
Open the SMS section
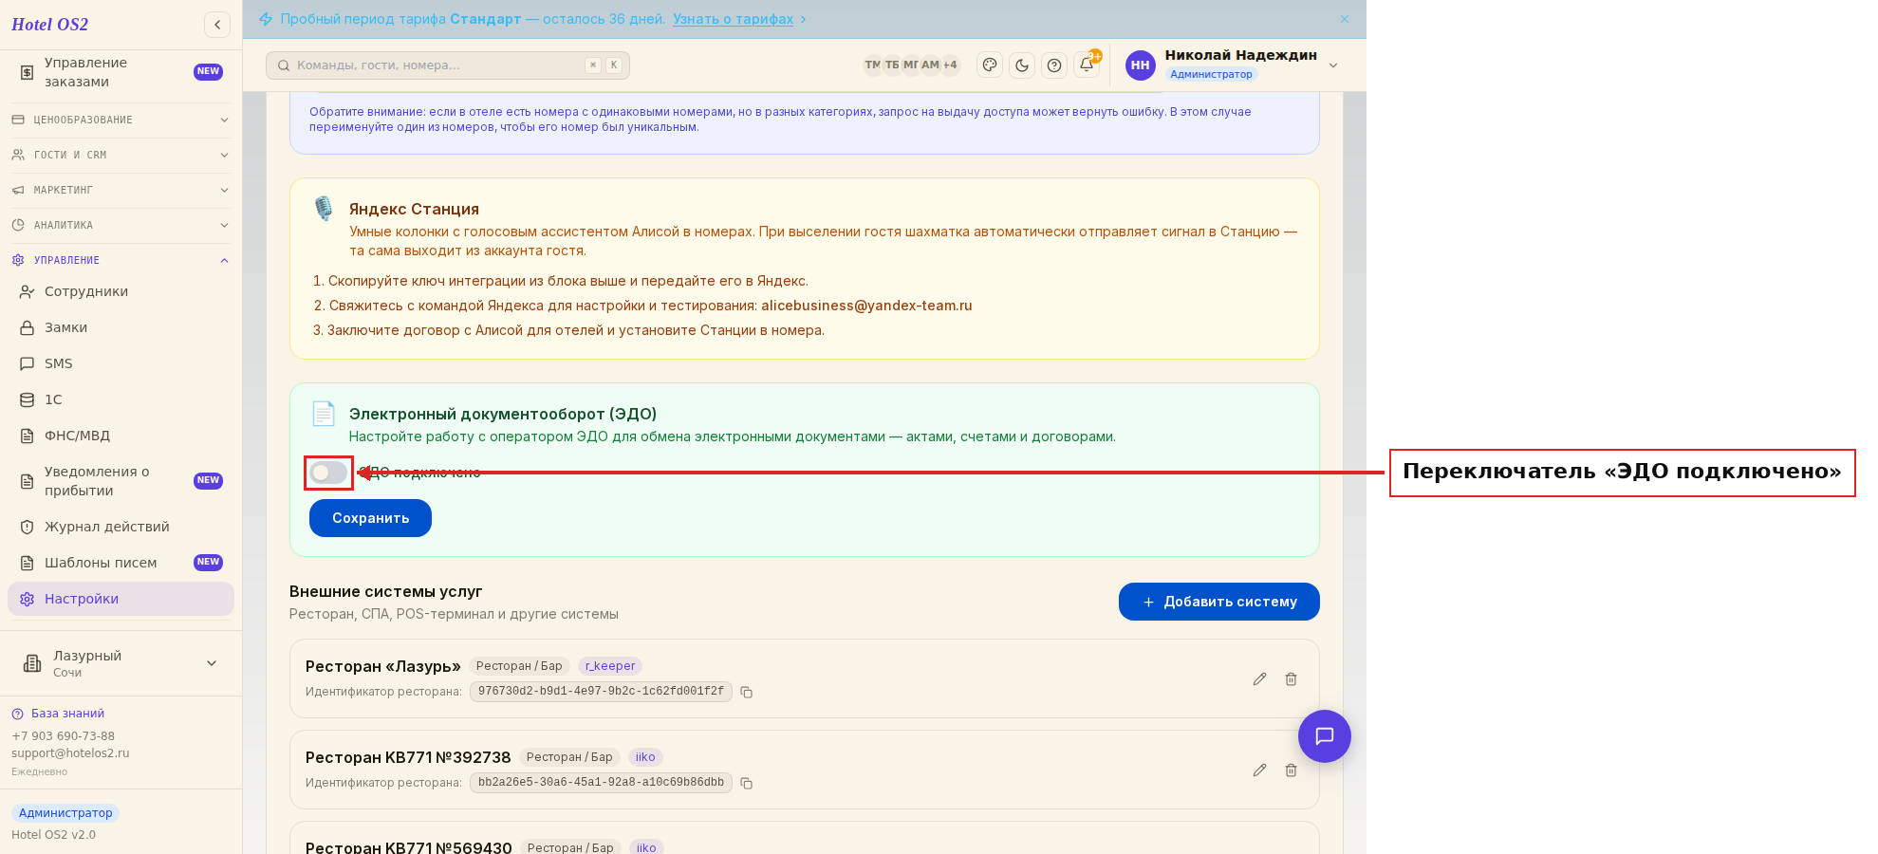[121, 363]
